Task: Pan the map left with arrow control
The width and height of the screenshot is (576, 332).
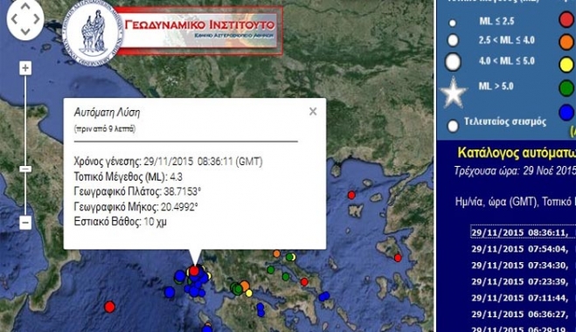Action: point(14,18)
